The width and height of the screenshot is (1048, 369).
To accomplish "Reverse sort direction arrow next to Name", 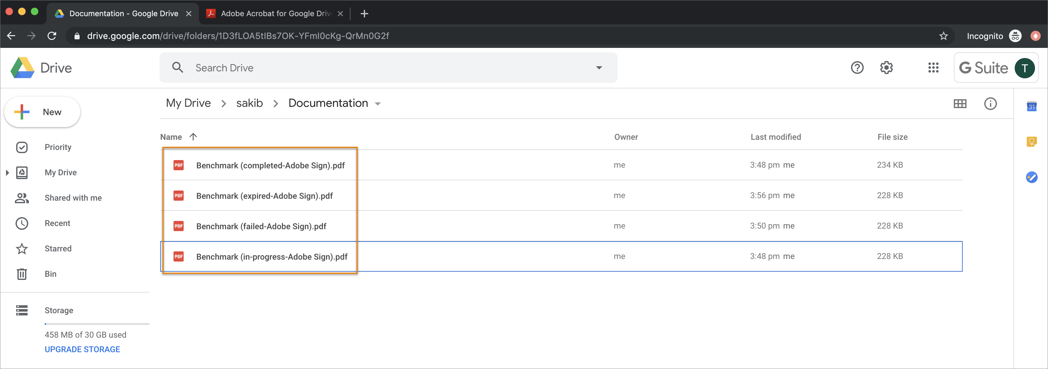I will coord(193,137).
